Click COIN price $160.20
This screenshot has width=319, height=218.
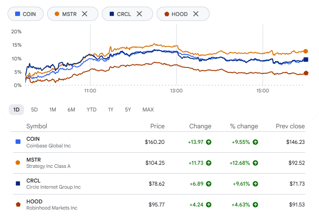pos(155,142)
